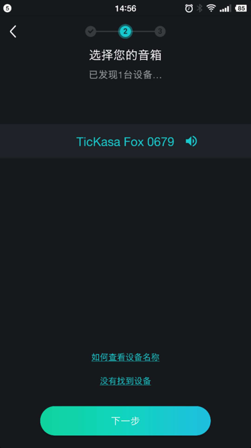
Task: Continue with the 下一步 button
Action: pyautogui.click(x=126, y=421)
